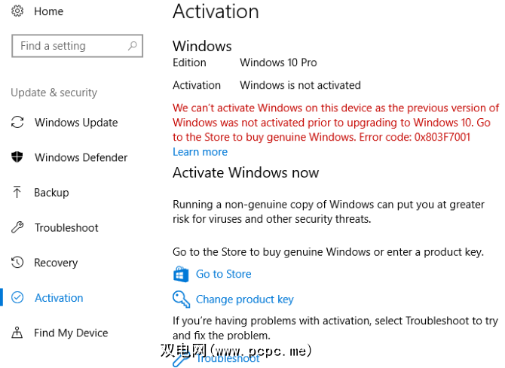Click the Recovery history icon

click(x=17, y=263)
